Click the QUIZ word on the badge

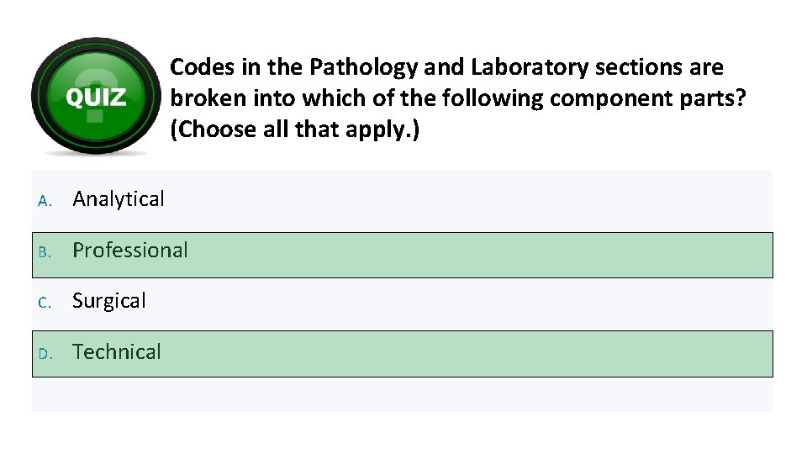[96, 98]
